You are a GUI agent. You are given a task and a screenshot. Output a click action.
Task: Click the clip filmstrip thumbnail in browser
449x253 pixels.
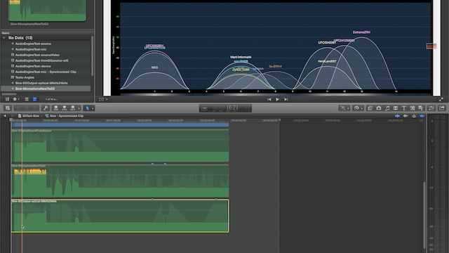click(x=47, y=11)
